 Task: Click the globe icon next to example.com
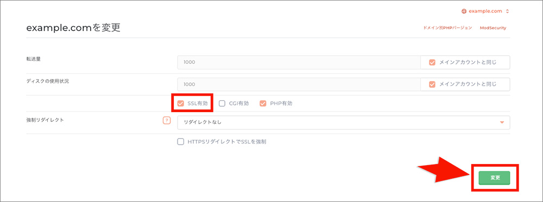464,11
